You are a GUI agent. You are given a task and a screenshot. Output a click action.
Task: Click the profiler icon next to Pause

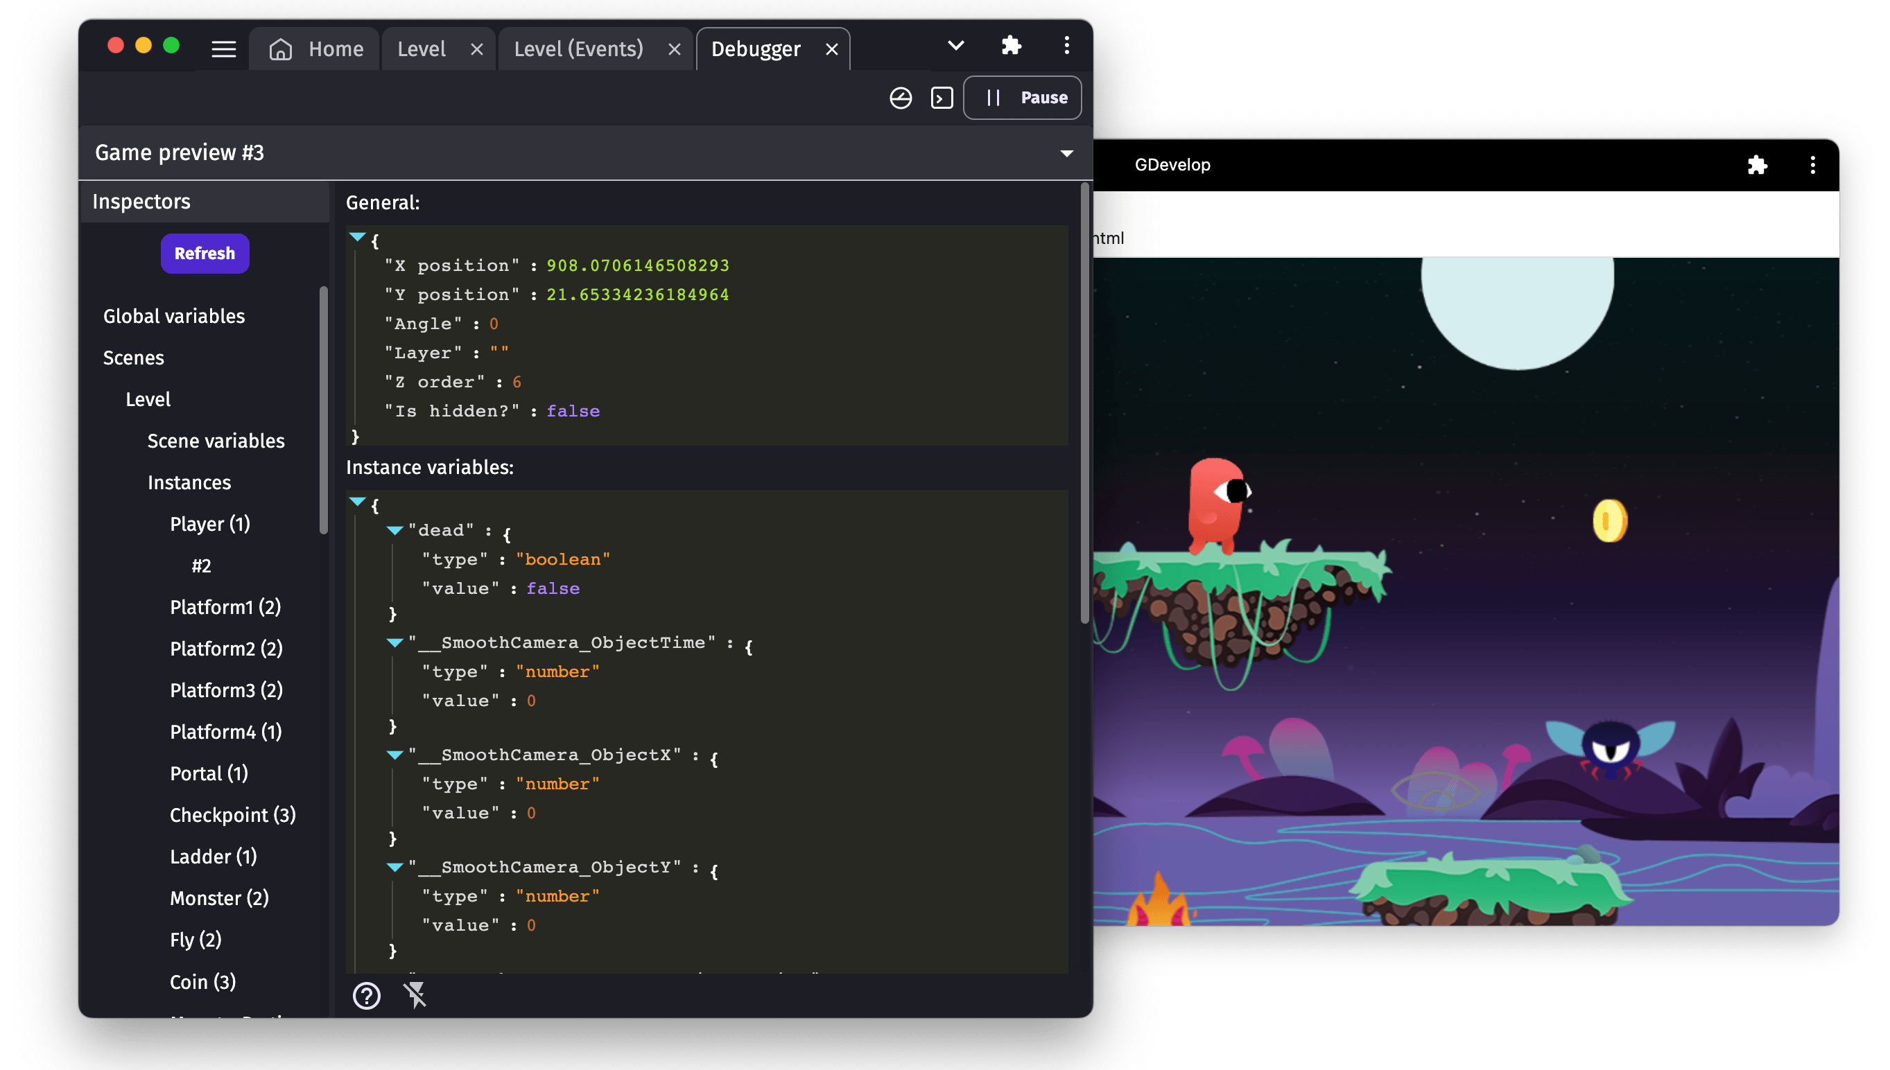pyautogui.click(x=901, y=98)
